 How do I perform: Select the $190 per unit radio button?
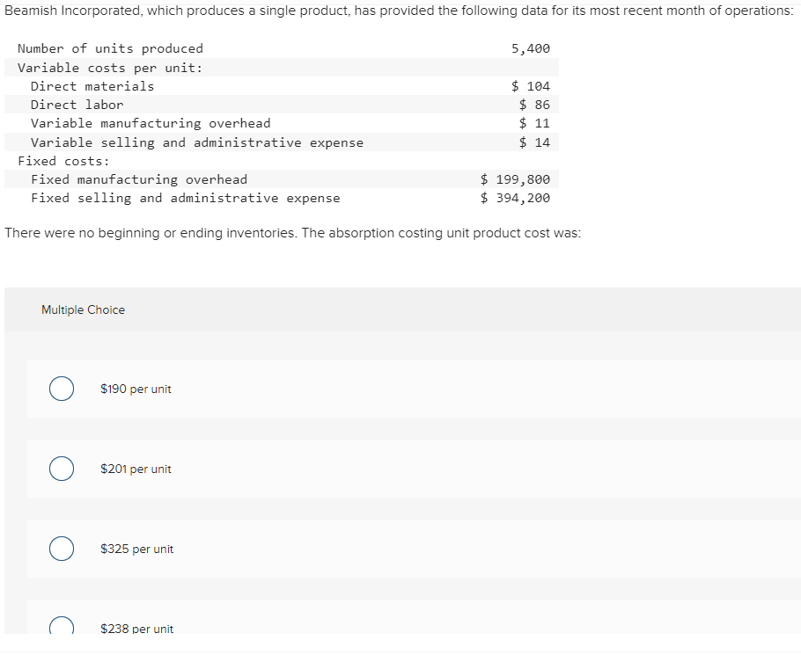[x=61, y=389]
